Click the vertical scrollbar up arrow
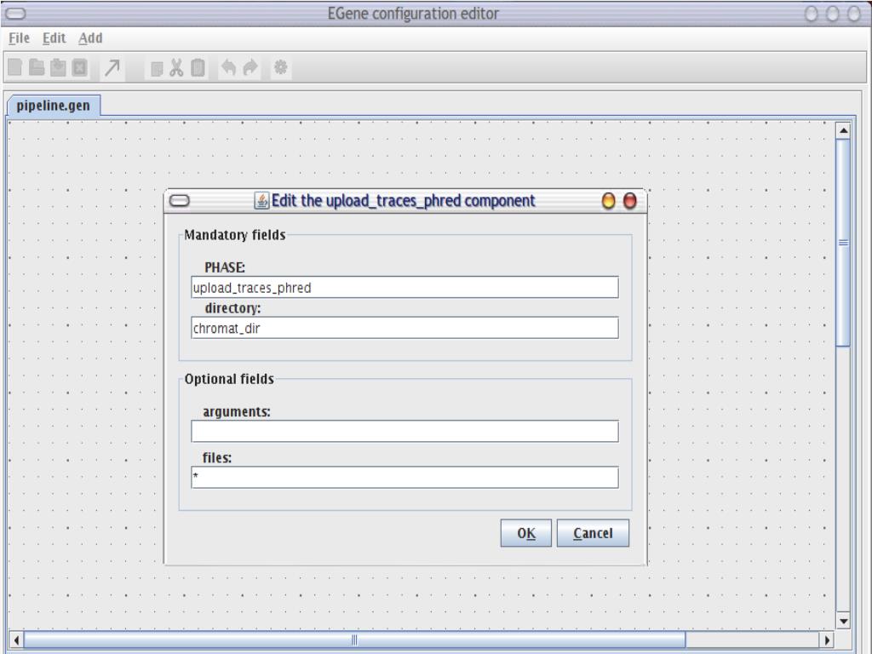The image size is (872, 654). [x=843, y=131]
